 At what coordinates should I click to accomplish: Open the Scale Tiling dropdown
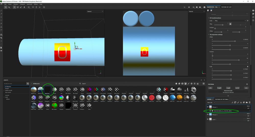pos(230,21)
